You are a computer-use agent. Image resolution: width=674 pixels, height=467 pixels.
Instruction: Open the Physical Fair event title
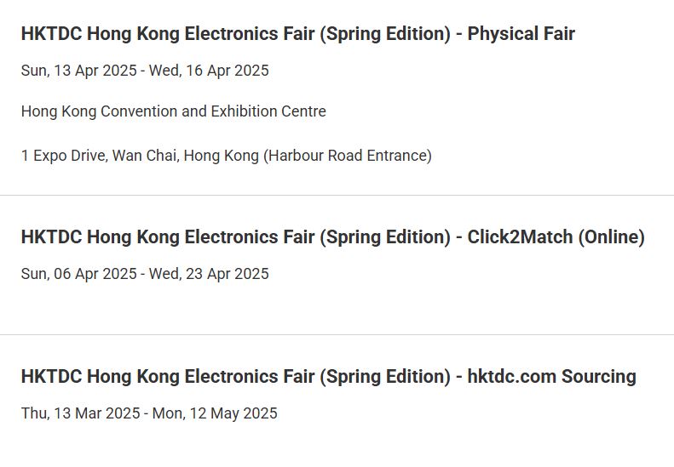pyautogui.click(x=298, y=34)
